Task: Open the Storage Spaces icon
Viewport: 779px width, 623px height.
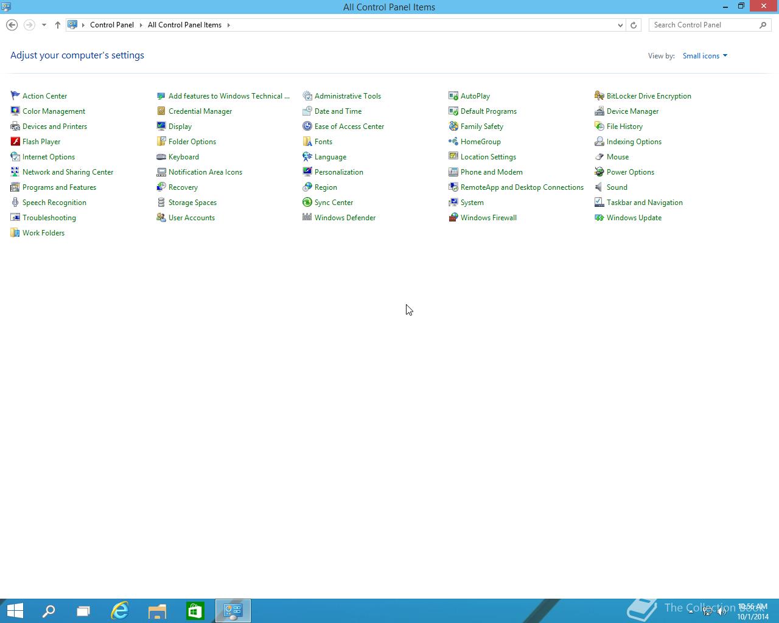Action: [x=161, y=202]
